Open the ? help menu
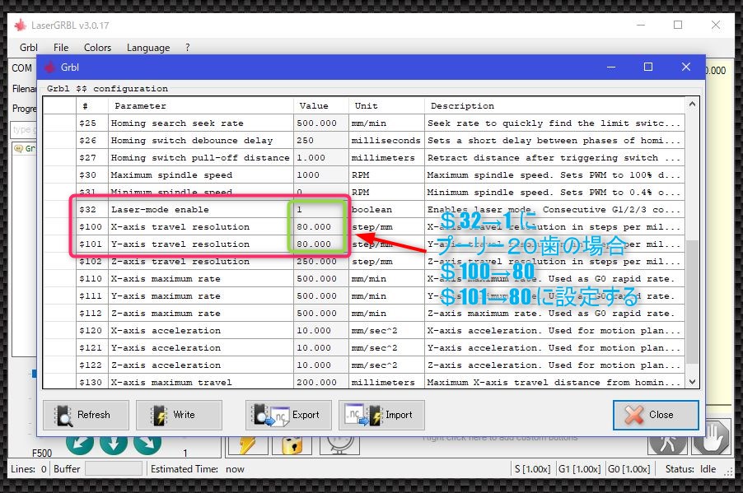 pyautogui.click(x=188, y=48)
